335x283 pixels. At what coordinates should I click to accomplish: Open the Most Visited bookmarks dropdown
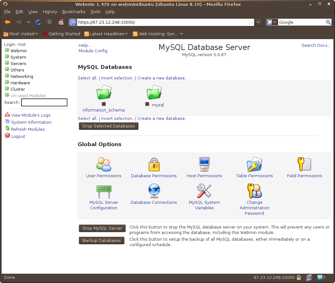click(x=21, y=34)
